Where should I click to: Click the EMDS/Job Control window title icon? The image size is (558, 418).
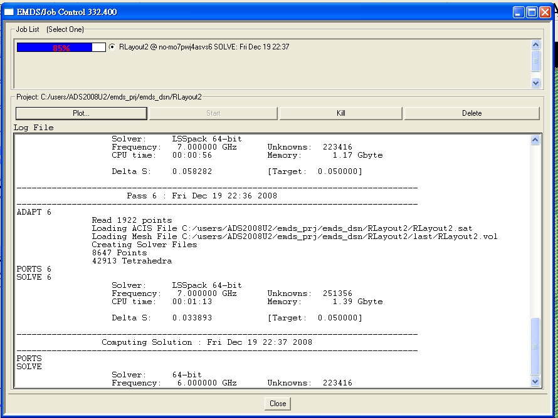coord(9,12)
